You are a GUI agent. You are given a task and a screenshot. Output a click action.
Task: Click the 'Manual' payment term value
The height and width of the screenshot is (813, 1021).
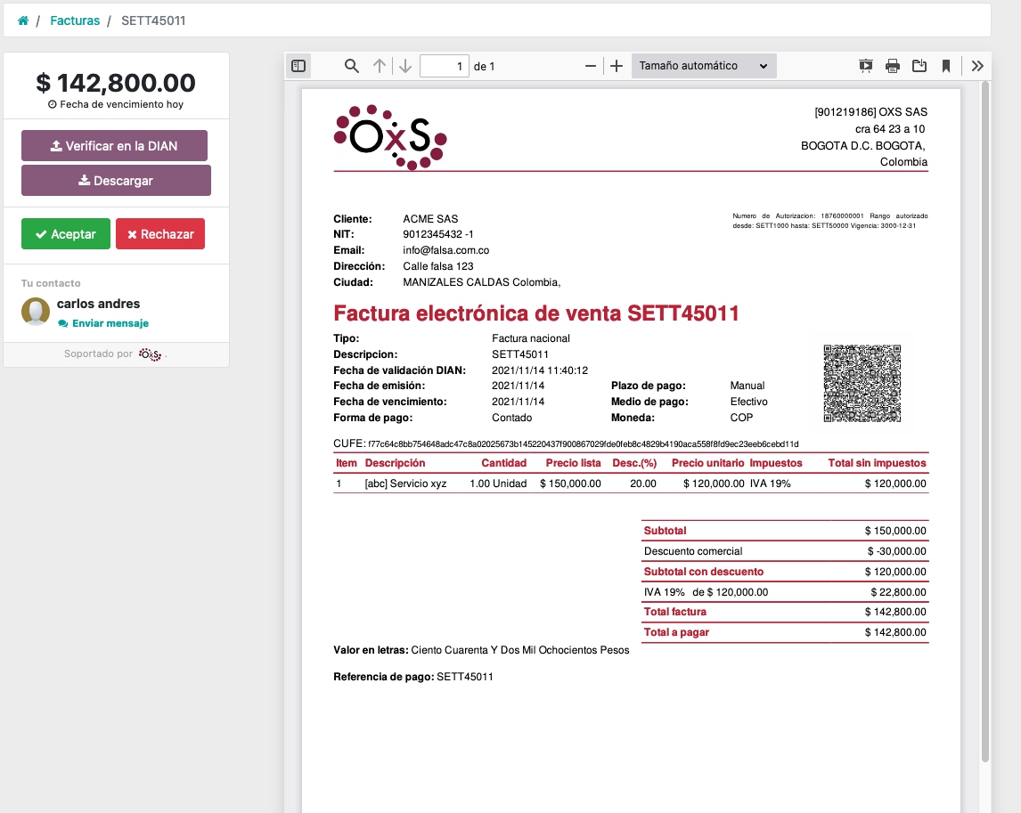pyautogui.click(x=747, y=386)
